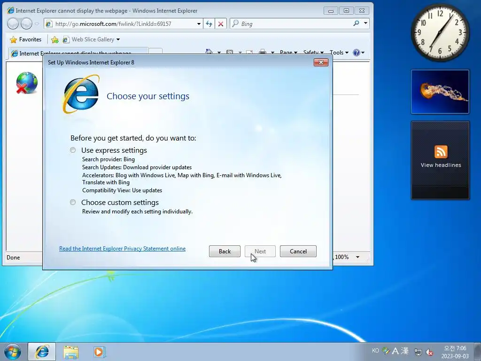Open the Internet Explorer Privacy Statement link
Viewport: 481px width, 361px height.
click(x=123, y=249)
